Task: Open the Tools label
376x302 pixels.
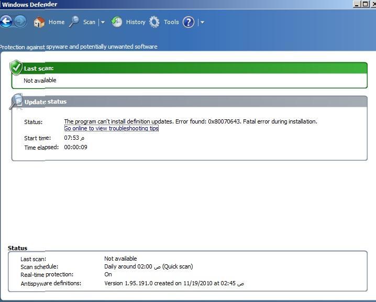Action: click(171, 22)
